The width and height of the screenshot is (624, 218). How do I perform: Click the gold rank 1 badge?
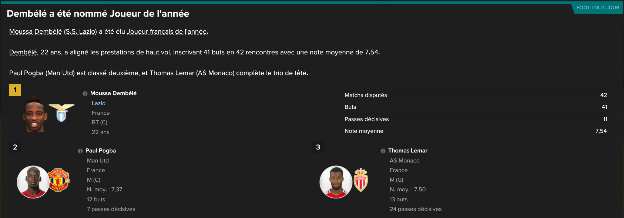point(15,90)
